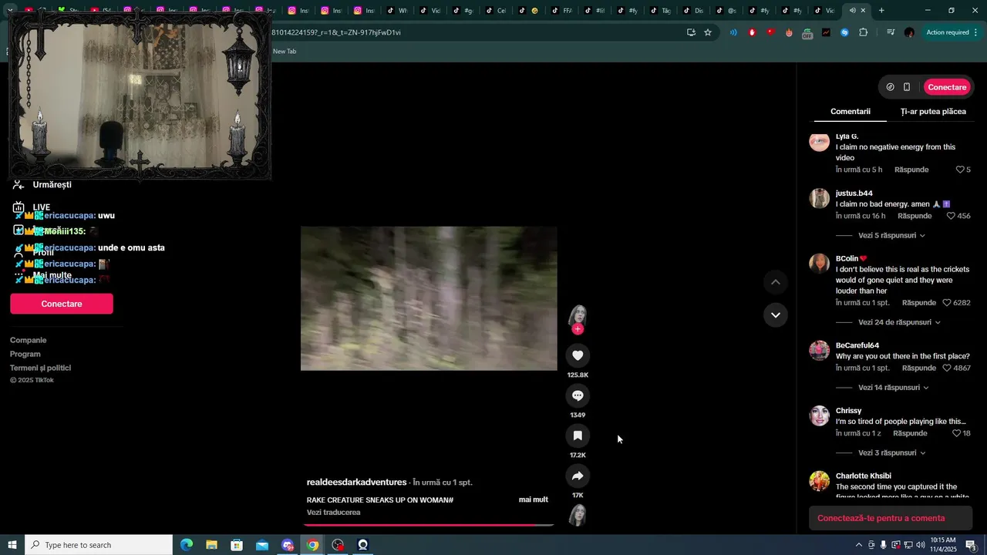Image resolution: width=987 pixels, height=555 pixels.
Task: Mute the active tab's speaker icon
Action: (852, 10)
